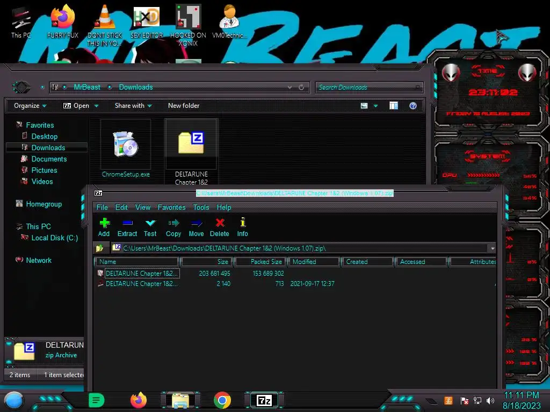Click the Start orb on taskbar

pyautogui.click(x=14, y=400)
